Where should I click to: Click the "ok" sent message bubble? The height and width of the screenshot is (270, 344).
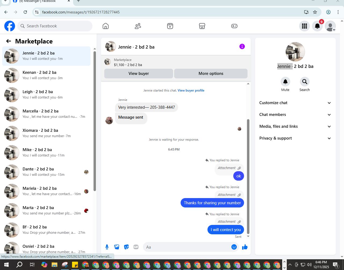tap(239, 176)
